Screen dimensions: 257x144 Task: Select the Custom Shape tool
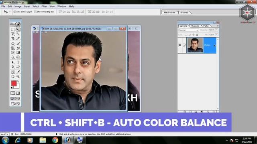(x=18, y=67)
